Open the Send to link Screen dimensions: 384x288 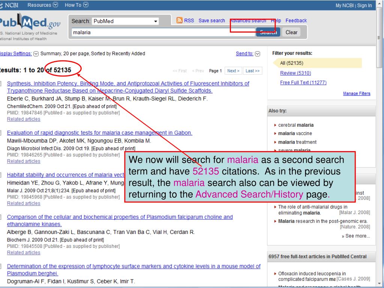pos(244,53)
